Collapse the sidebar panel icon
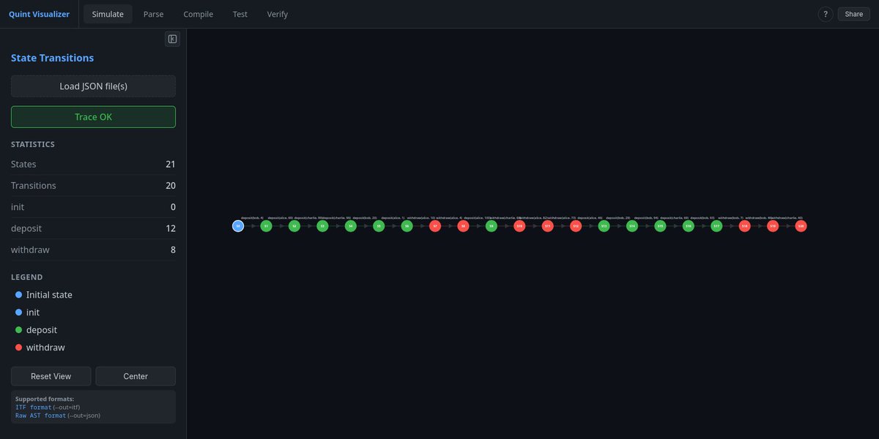 (x=172, y=39)
